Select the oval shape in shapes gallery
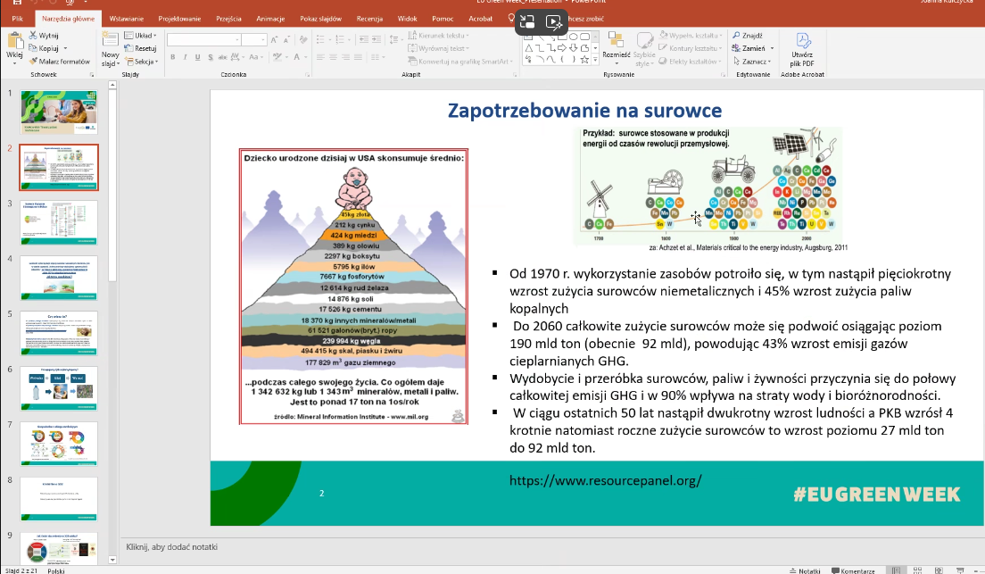 point(573,37)
